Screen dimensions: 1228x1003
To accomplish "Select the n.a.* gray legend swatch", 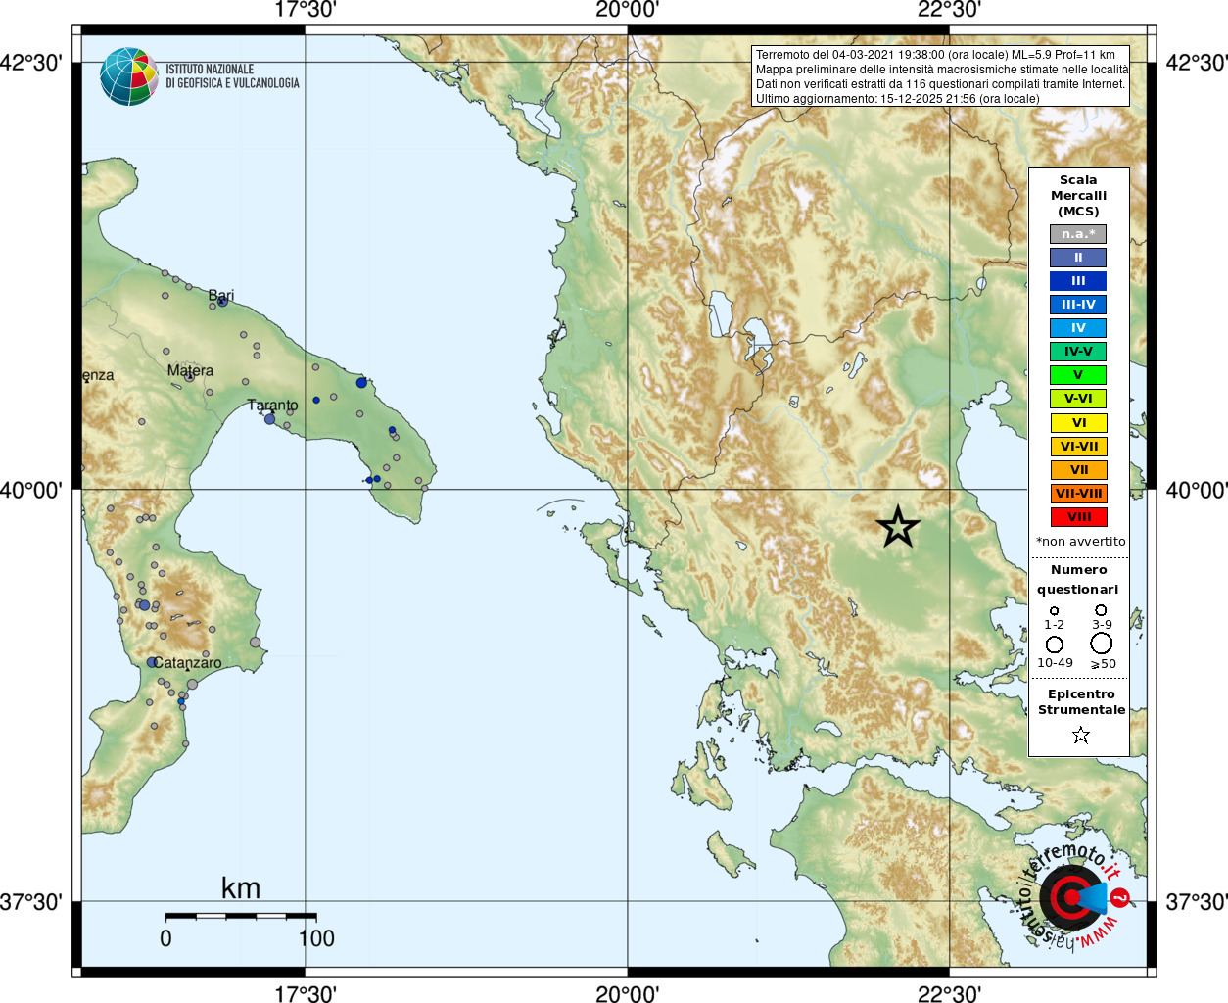I will (1078, 234).
